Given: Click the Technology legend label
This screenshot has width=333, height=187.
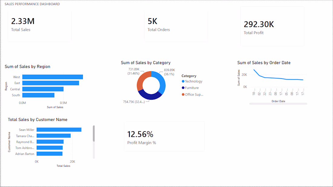Looking at the screenshot, I should click(193, 81).
